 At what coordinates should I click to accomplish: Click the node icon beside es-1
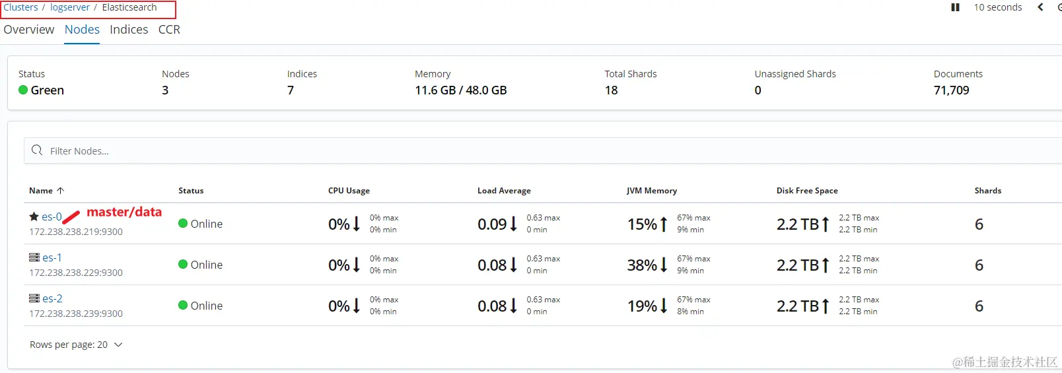[34, 257]
